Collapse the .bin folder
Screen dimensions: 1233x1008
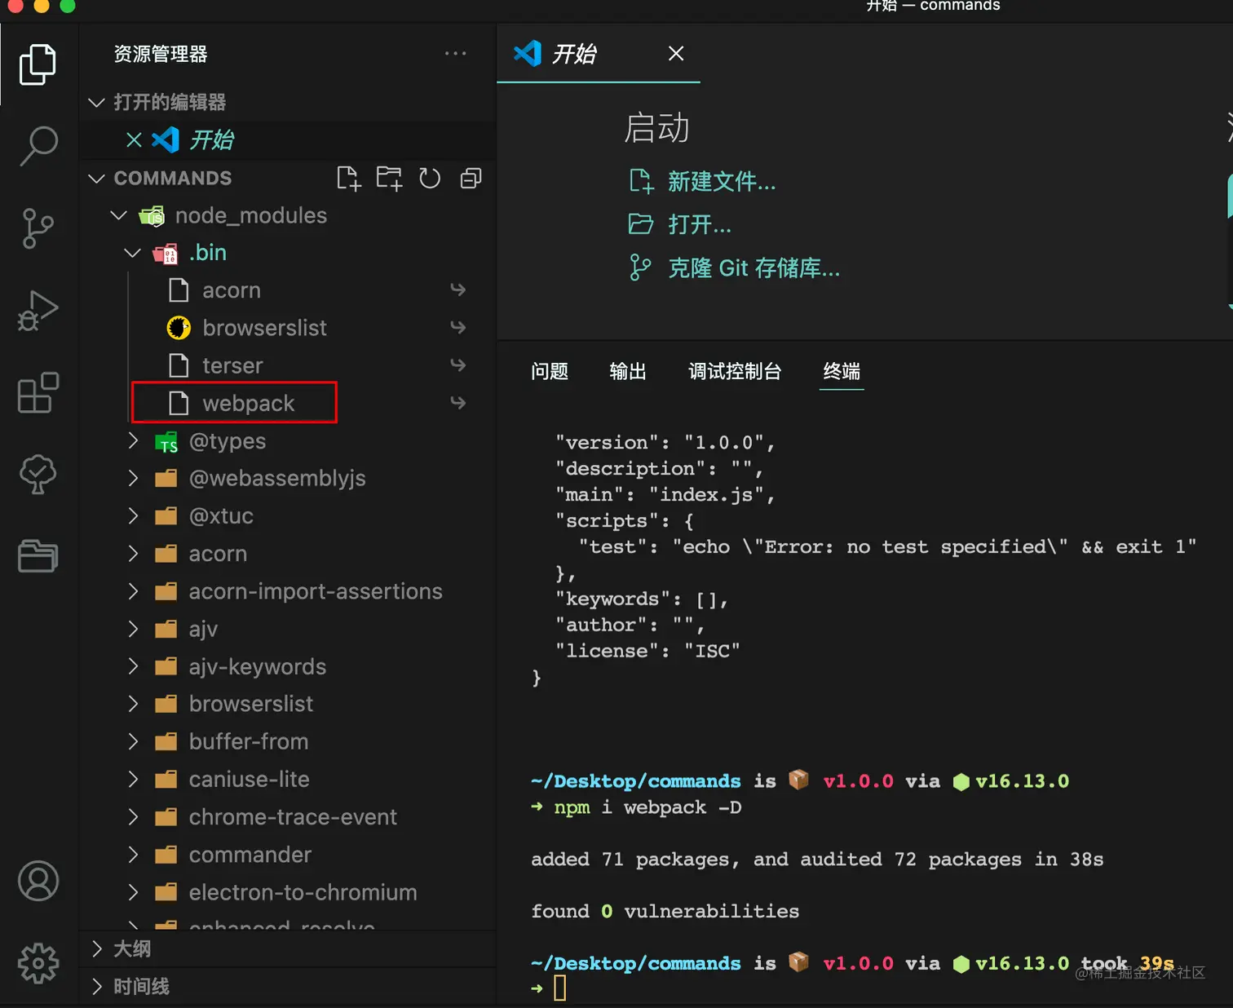(x=133, y=253)
